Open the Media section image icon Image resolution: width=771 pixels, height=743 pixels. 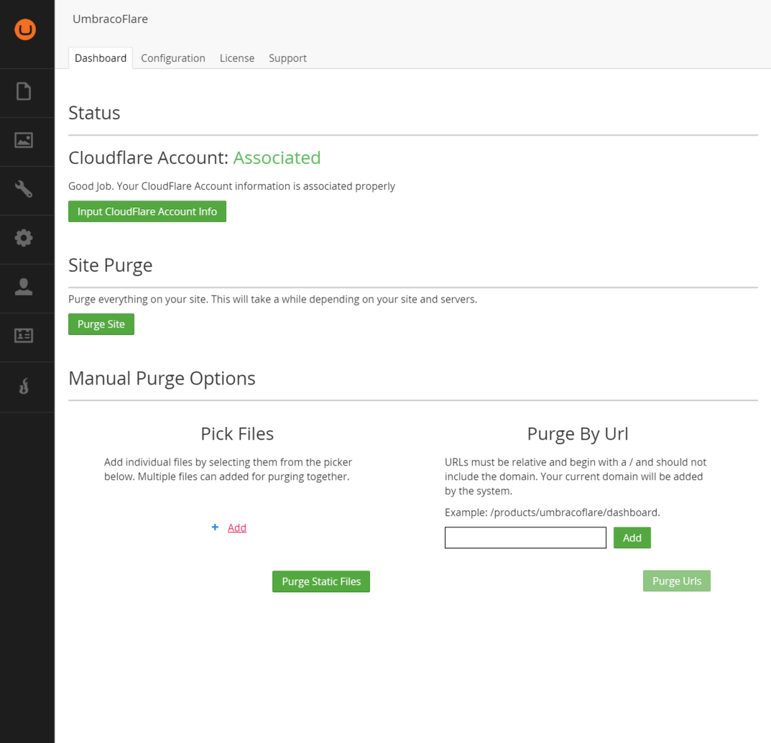[24, 140]
